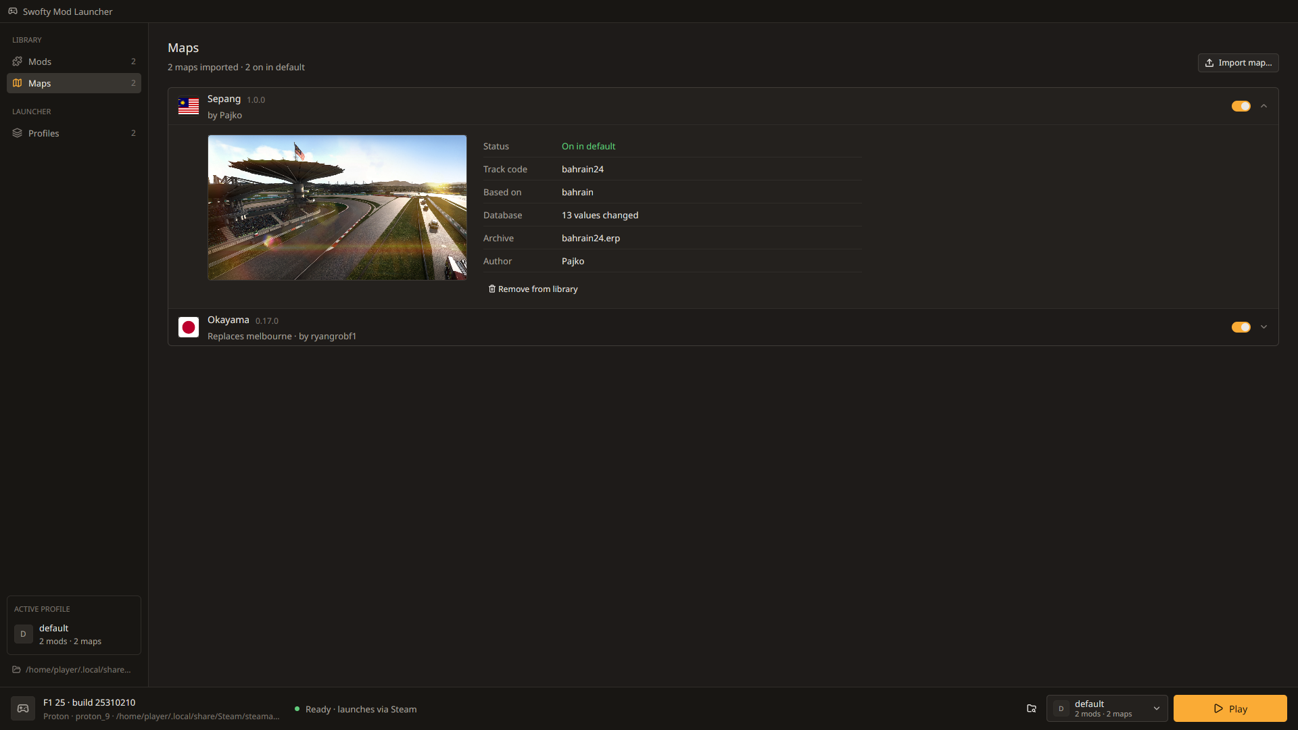
Task: Click Remove from library for Sepang
Action: click(x=533, y=289)
